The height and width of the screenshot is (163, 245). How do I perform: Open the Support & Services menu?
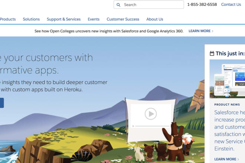click(x=63, y=19)
